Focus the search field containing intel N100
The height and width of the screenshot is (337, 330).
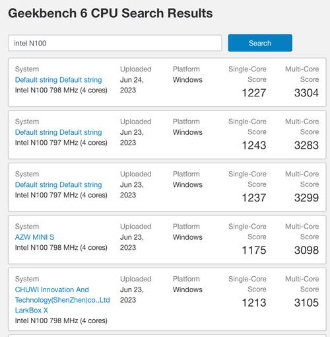click(115, 43)
